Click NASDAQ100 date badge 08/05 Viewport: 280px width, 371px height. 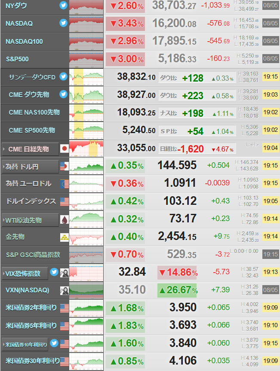[271, 41]
